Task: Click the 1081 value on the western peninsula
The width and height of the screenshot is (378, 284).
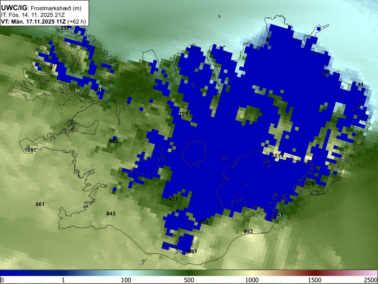Action: pyautogui.click(x=30, y=150)
